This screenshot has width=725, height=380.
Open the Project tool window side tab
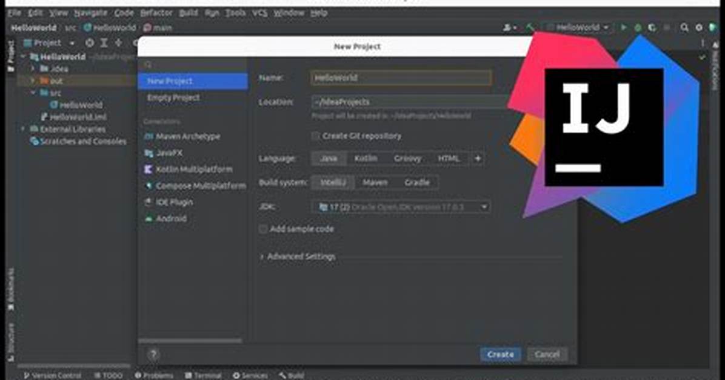point(11,56)
